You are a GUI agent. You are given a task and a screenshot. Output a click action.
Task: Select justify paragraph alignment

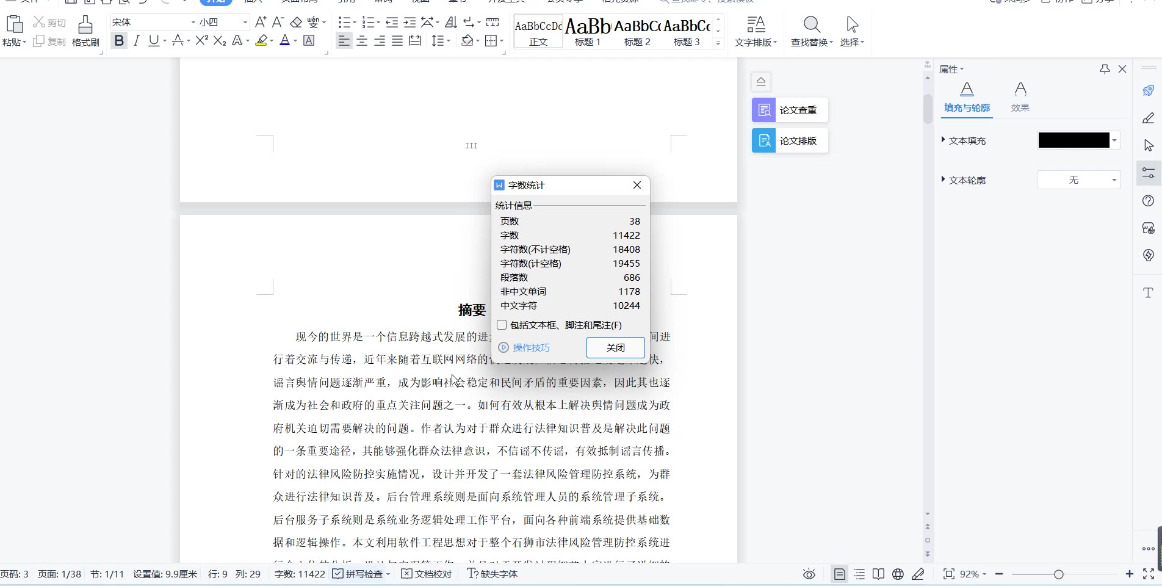[x=397, y=41]
